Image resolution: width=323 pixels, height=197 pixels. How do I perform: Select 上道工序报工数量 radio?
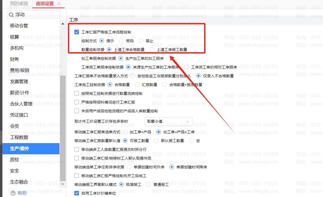coord(152,50)
